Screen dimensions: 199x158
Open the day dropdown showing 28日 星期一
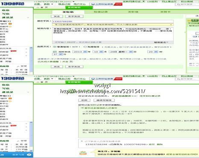(131, 52)
